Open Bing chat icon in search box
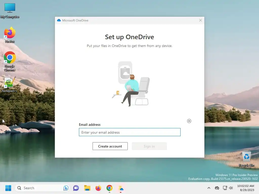 [x=66, y=188]
